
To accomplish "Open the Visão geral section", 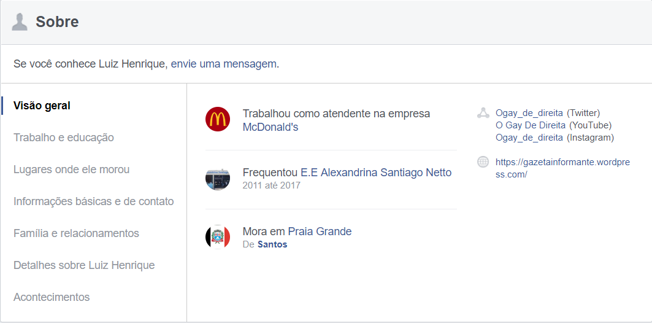I will point(42,106).
